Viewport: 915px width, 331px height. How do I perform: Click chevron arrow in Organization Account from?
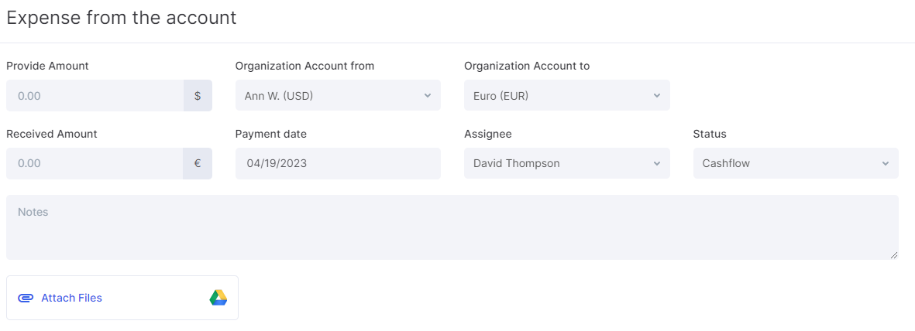pos(427,96)
